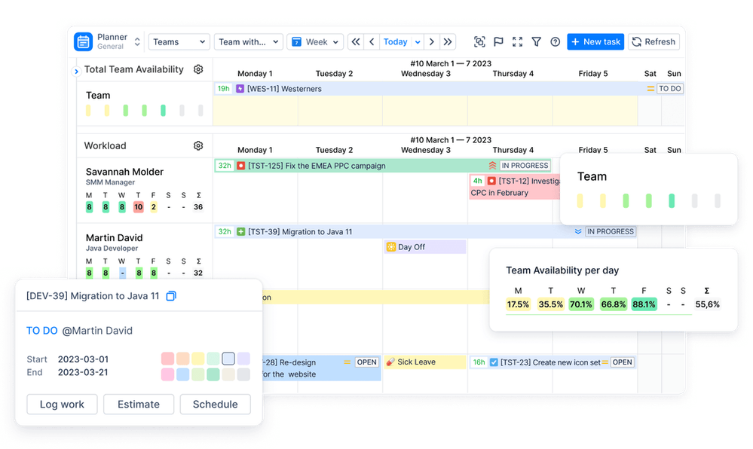Open the filter funnel icon
This screenshot has height=449, width=753.
click(537, 41)
